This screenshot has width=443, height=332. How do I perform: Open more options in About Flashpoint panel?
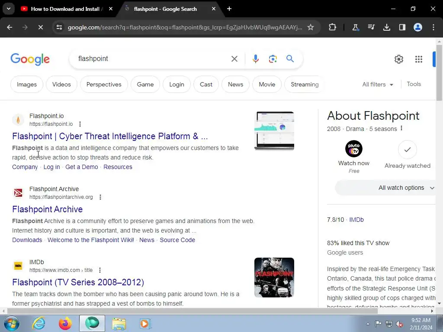(x=401, y=128)
